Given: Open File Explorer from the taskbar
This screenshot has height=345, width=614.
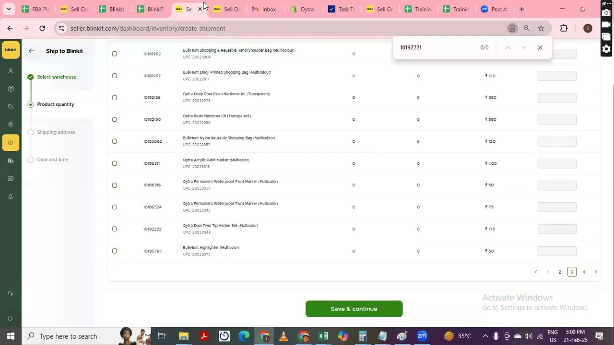Looking at the screenshot, I should pyautogui.click(x=184, y=336).
